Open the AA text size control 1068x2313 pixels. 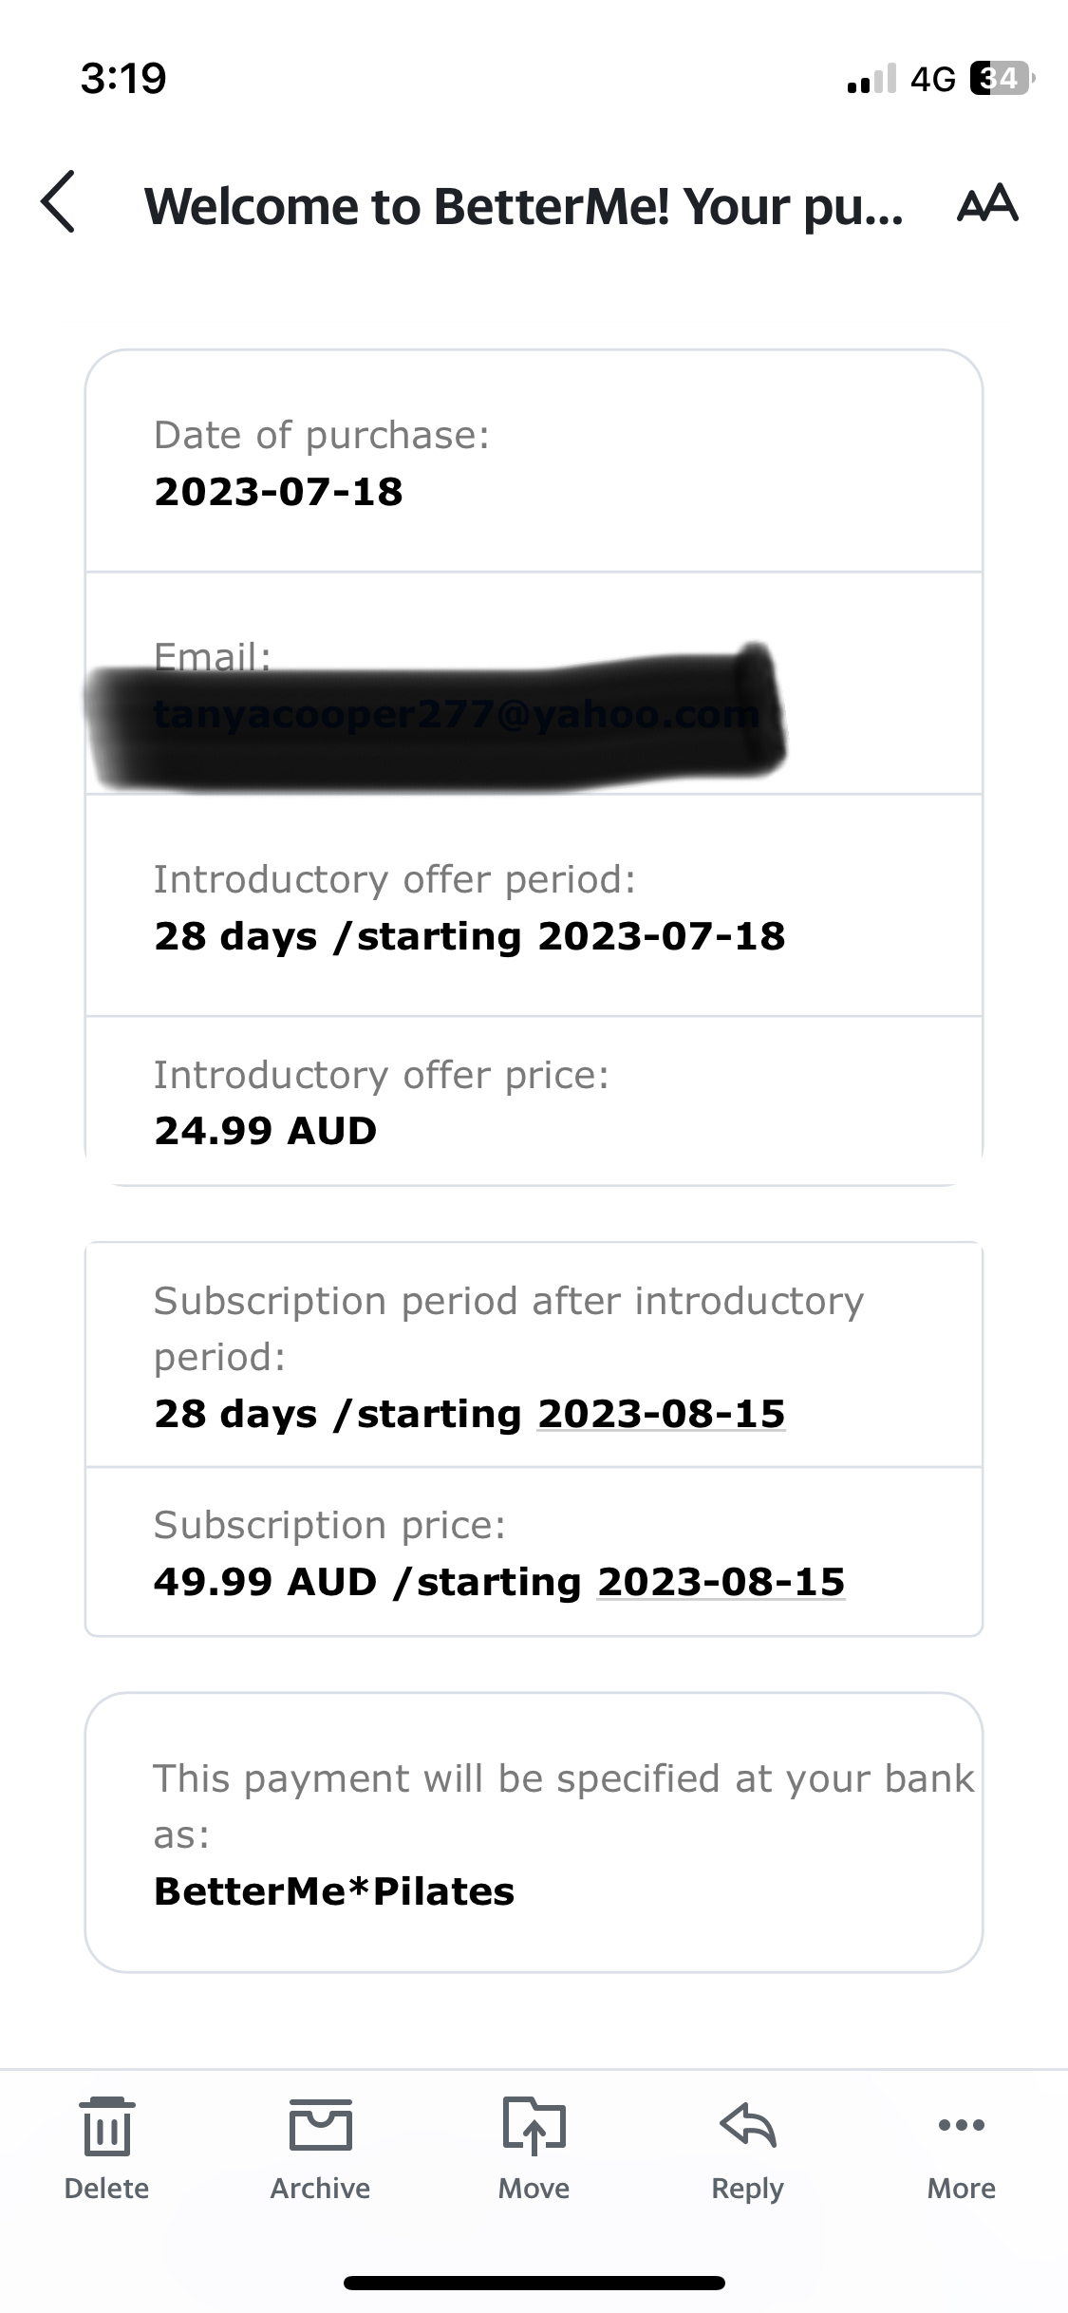coord(987,204)
